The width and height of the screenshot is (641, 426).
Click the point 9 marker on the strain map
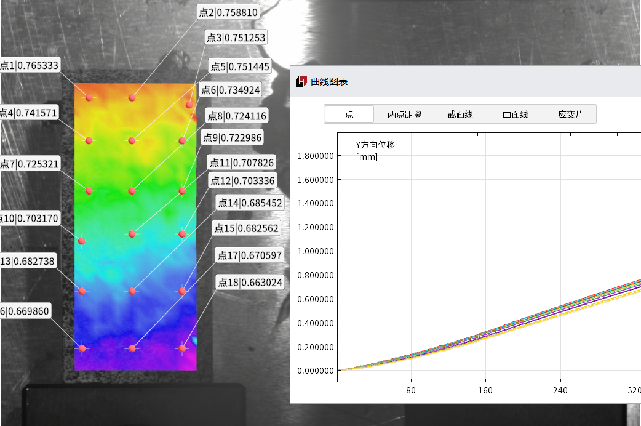point(182,191)
